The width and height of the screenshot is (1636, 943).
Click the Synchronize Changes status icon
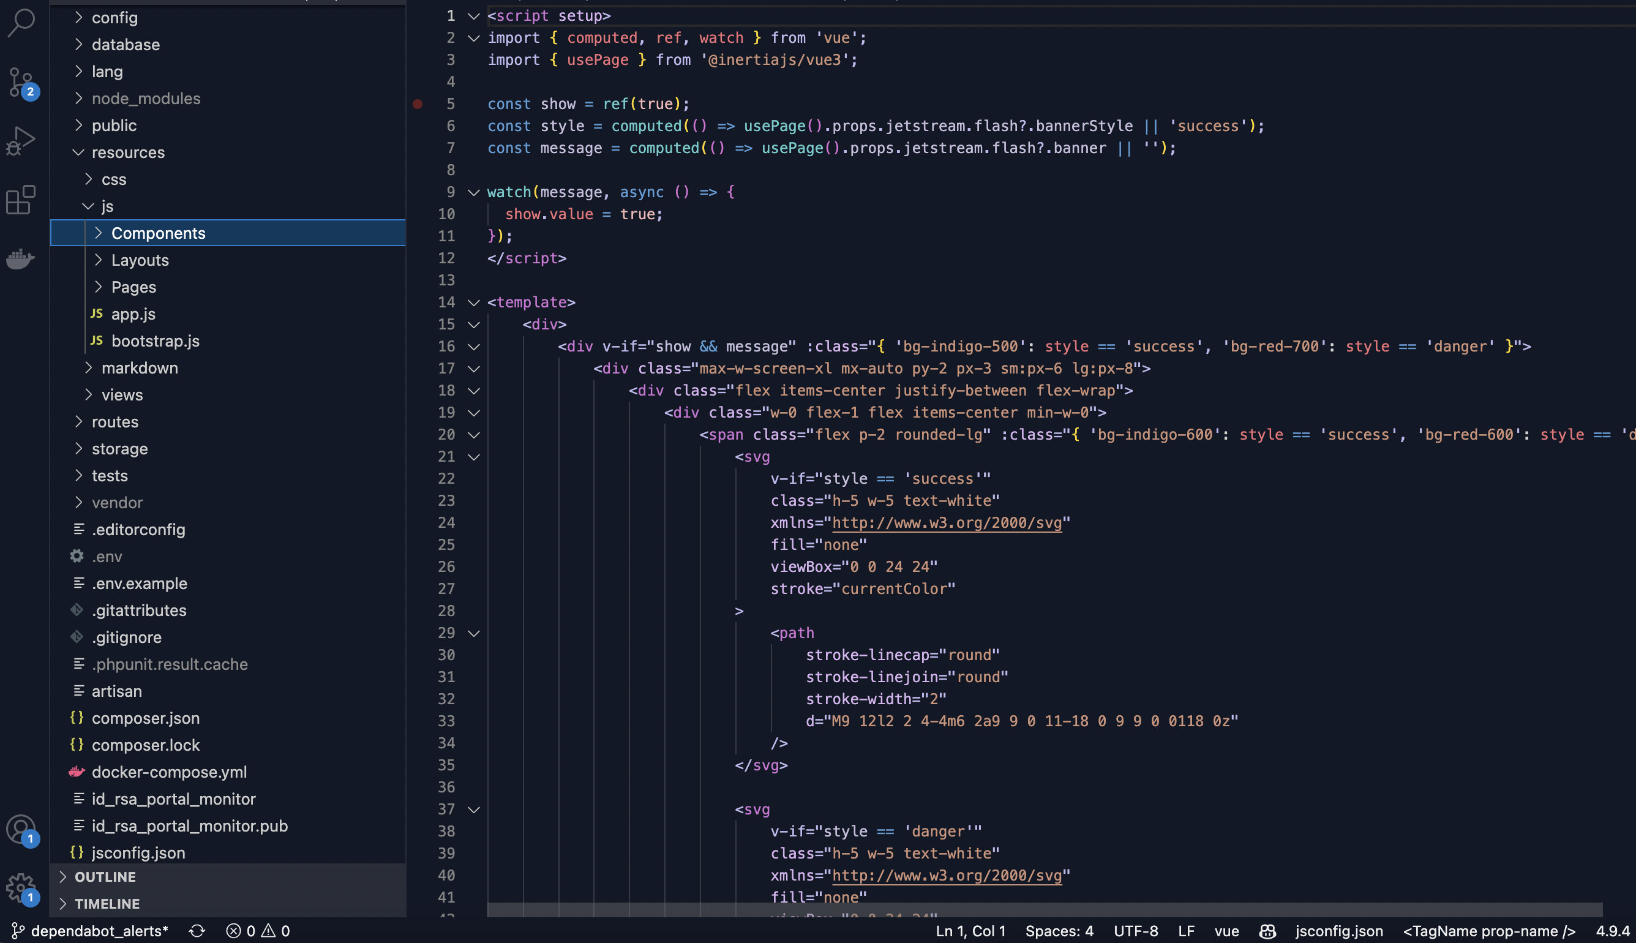pos(197,931)
